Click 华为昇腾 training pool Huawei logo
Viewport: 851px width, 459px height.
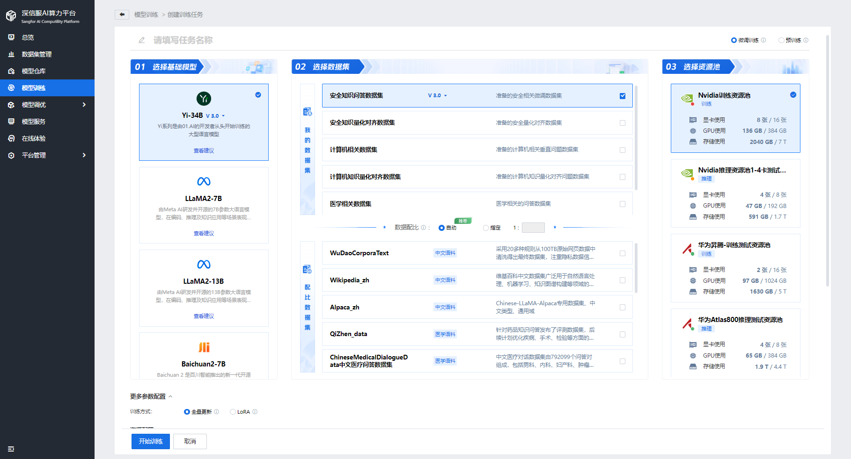coord(687,249)
